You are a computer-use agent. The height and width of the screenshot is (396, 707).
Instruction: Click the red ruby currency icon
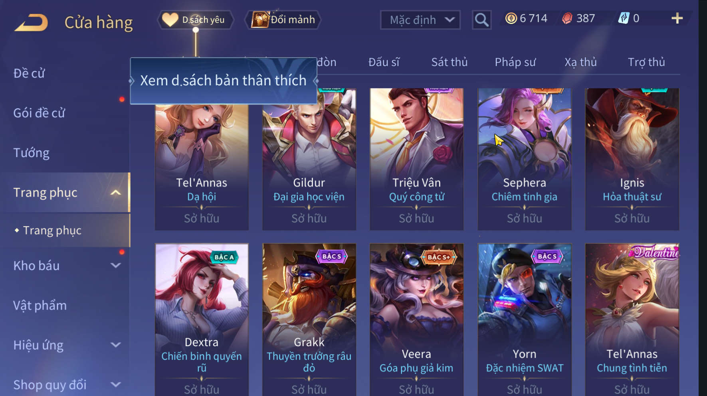(x=567, y=18)
